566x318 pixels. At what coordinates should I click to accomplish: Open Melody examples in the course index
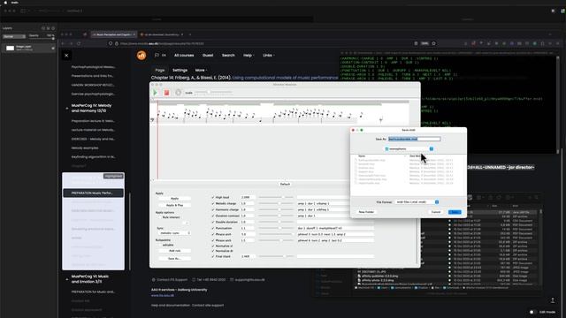pyautogui.click(x=85, y=148)
